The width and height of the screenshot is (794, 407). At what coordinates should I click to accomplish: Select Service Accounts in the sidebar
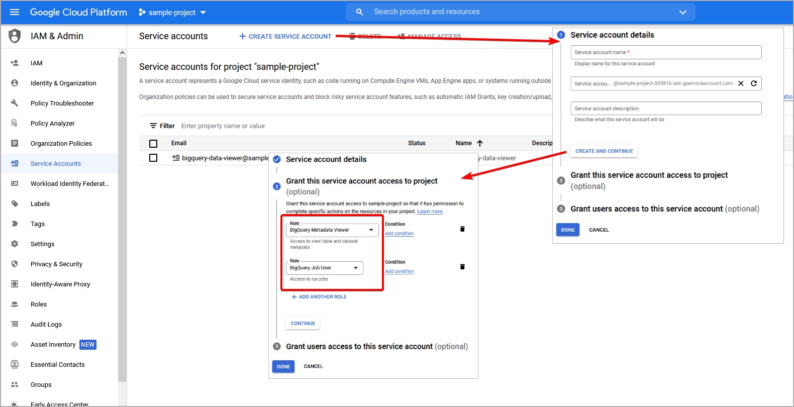55,164
